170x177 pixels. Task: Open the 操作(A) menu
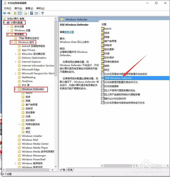pyautogui.click(x=18, y=8)
